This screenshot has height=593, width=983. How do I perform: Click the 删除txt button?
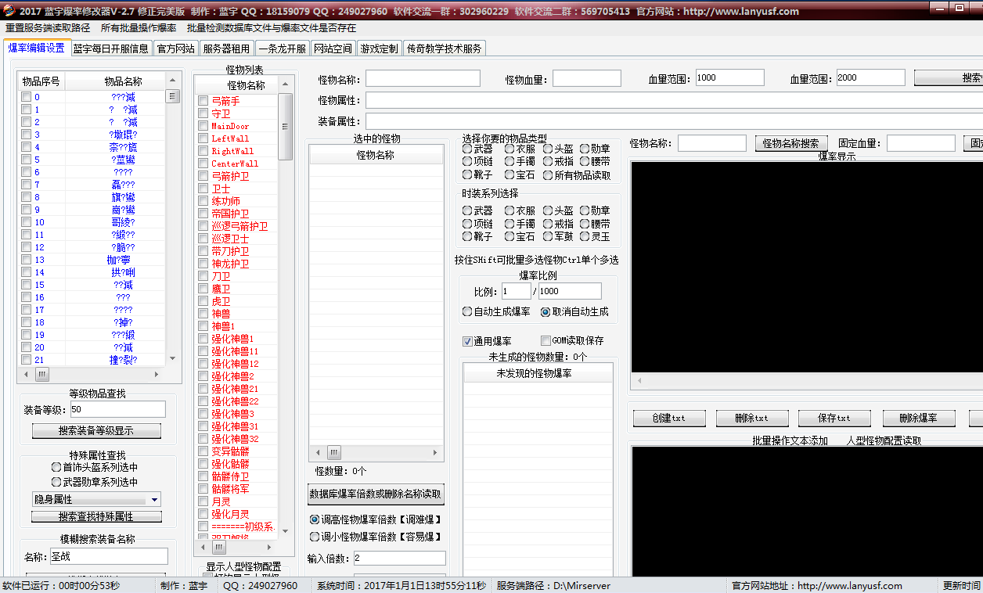click(752, 419)
